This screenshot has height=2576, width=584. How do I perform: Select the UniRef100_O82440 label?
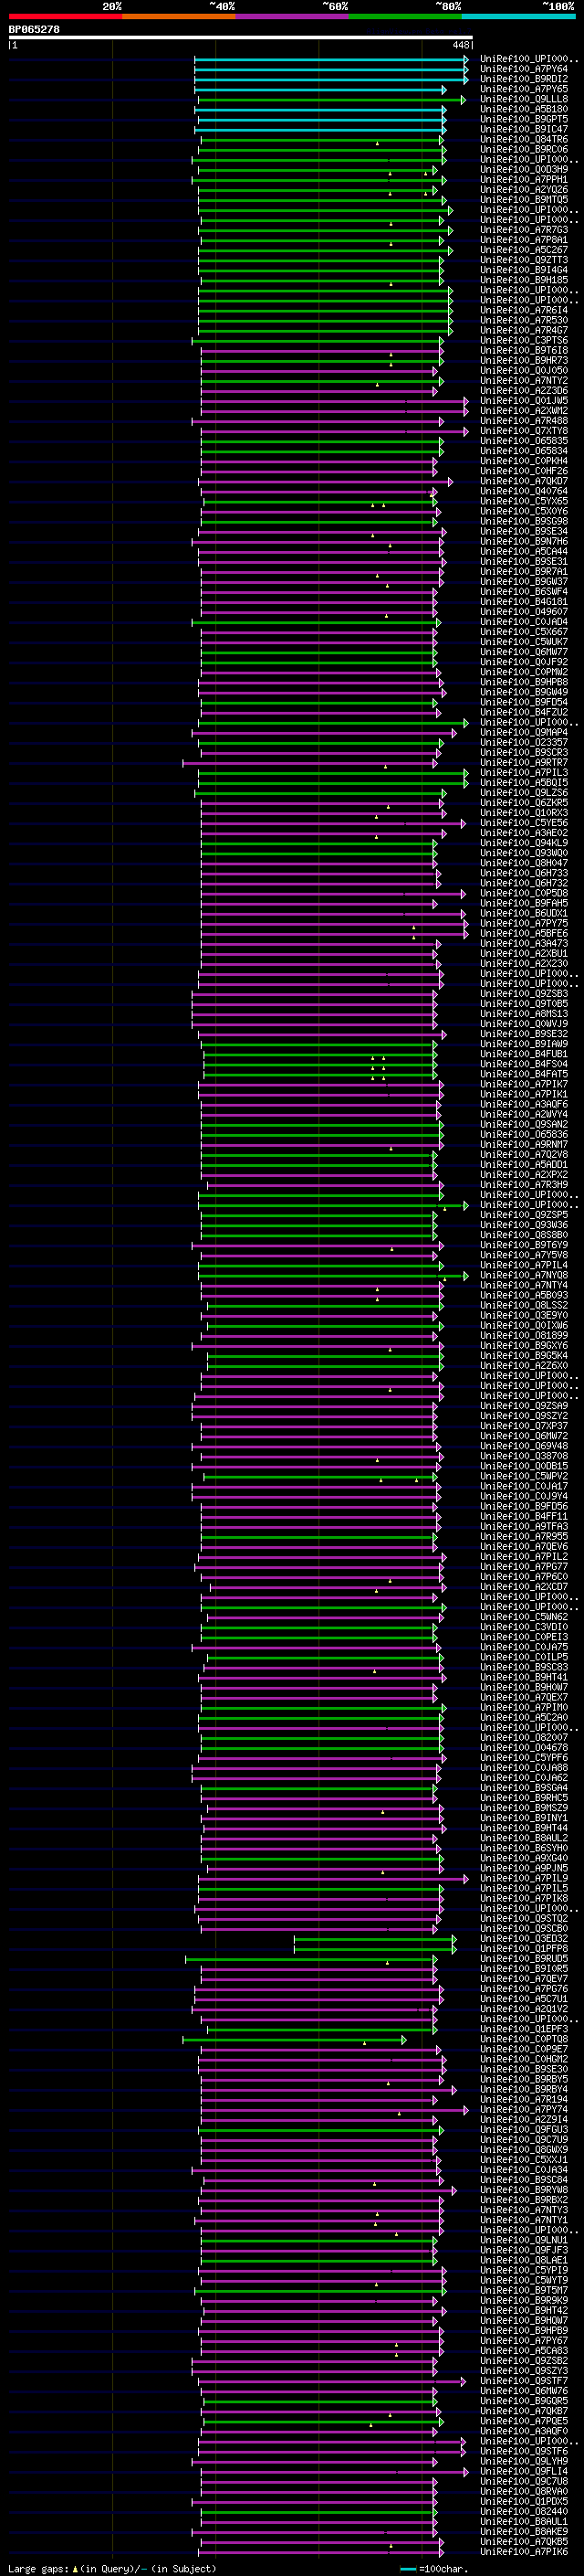[x=524, y=2511]
